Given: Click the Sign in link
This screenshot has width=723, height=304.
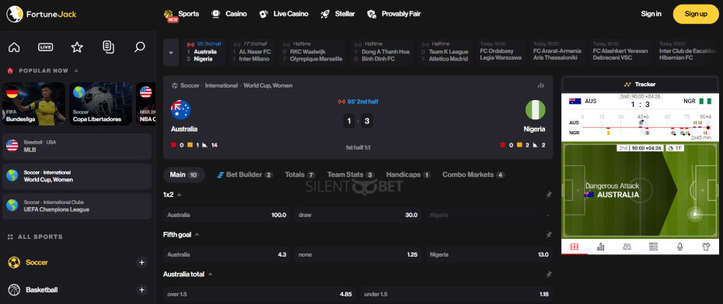Looking at the screenshot, I should click(651, 14).
